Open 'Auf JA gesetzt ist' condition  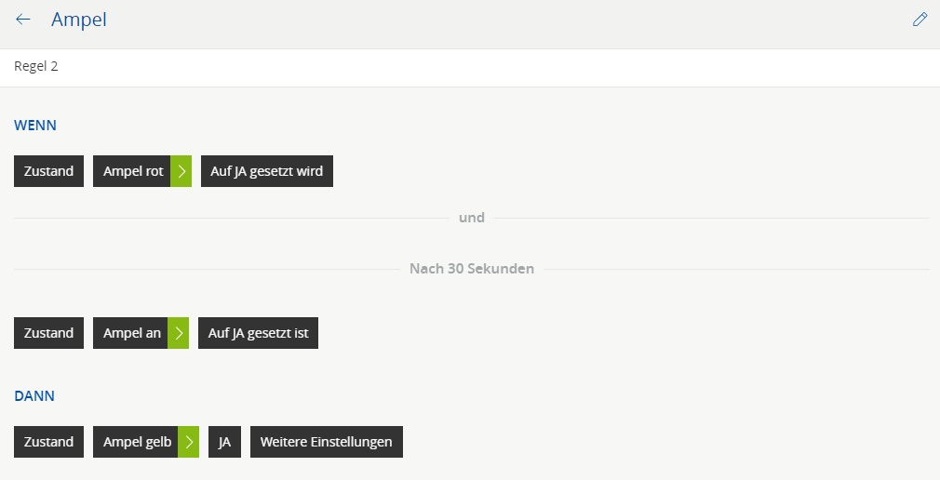(x=258, y=333)
